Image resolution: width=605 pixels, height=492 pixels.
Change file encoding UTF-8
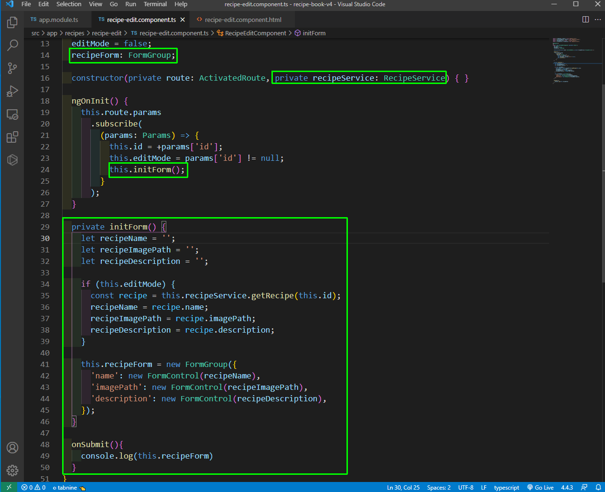[465, 487]
